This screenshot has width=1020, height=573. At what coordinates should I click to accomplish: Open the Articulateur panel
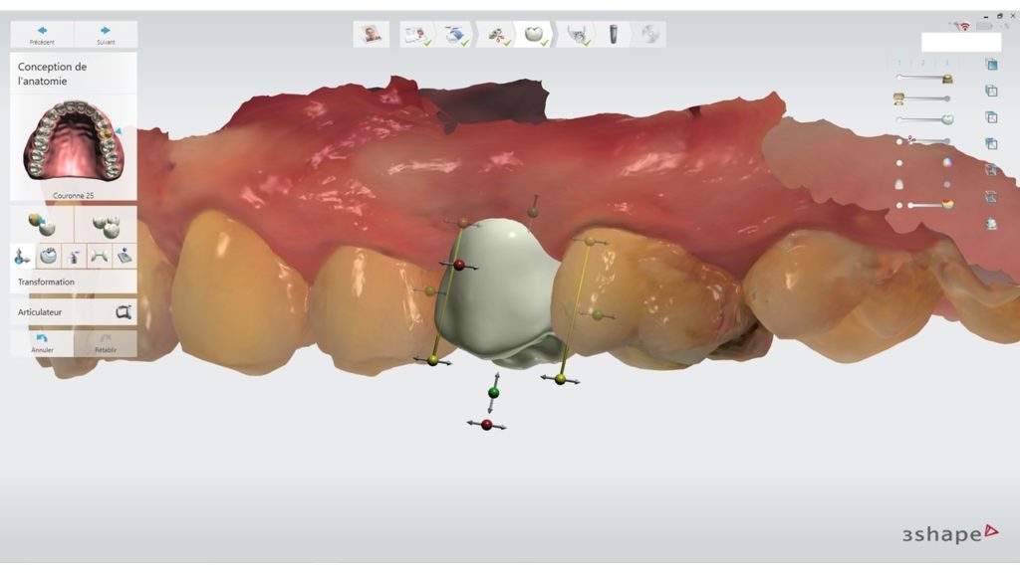click(x=74, y=311)
